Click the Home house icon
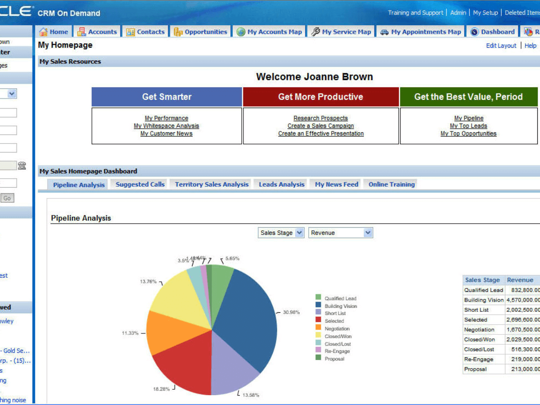This screenshot has height=405, width=540. coord(43,32)
